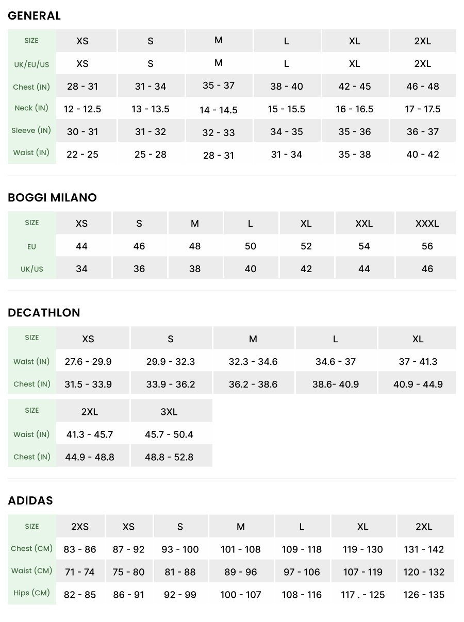Click the GENERAL section heading

click(x=35, y=16)
